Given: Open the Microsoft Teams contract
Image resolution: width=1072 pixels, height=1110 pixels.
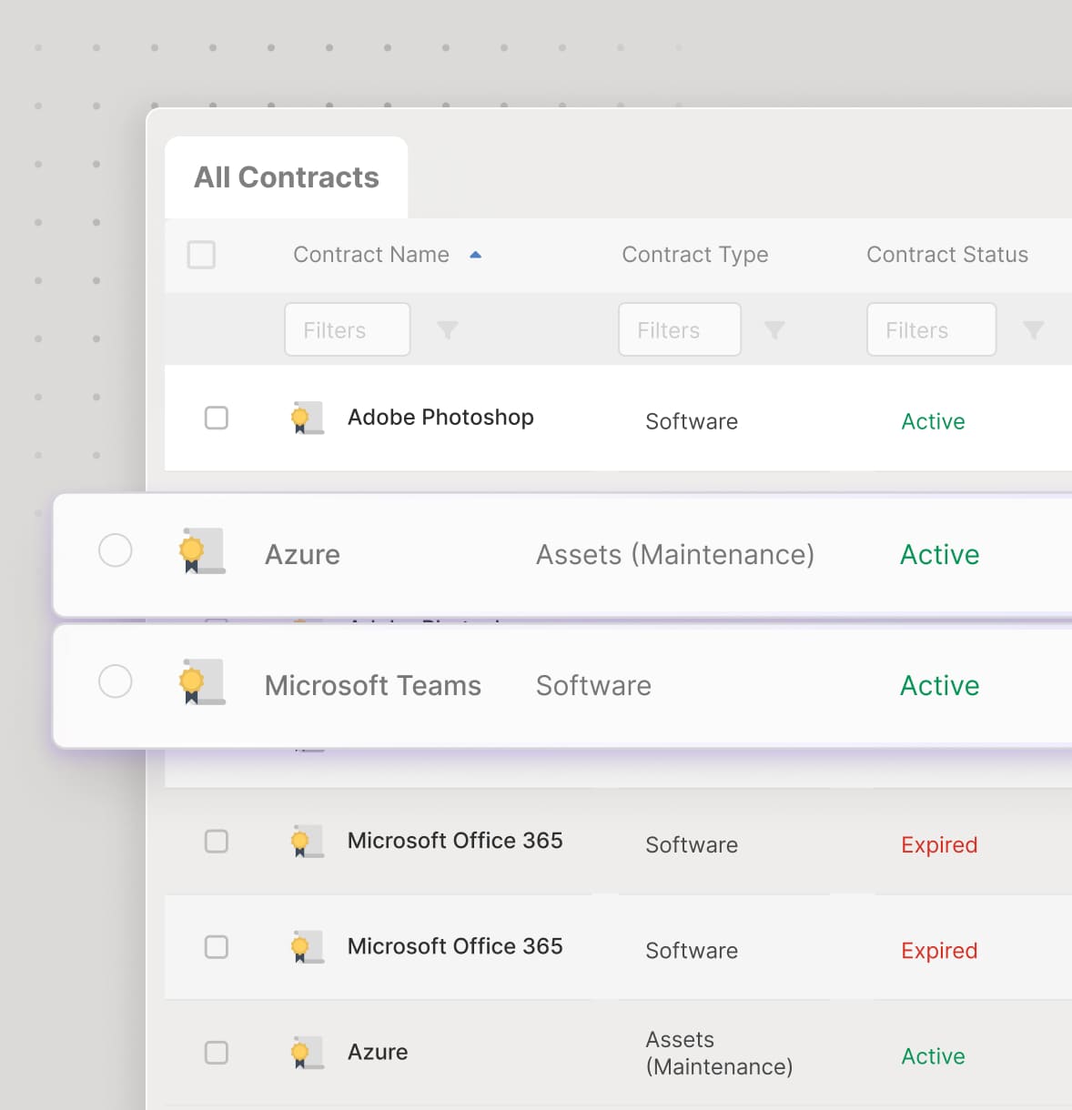Looking at the screenshot, I should 373,686.
